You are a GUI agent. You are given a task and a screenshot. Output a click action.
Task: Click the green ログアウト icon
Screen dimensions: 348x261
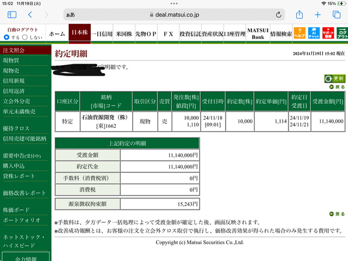[x=342, y=33]
